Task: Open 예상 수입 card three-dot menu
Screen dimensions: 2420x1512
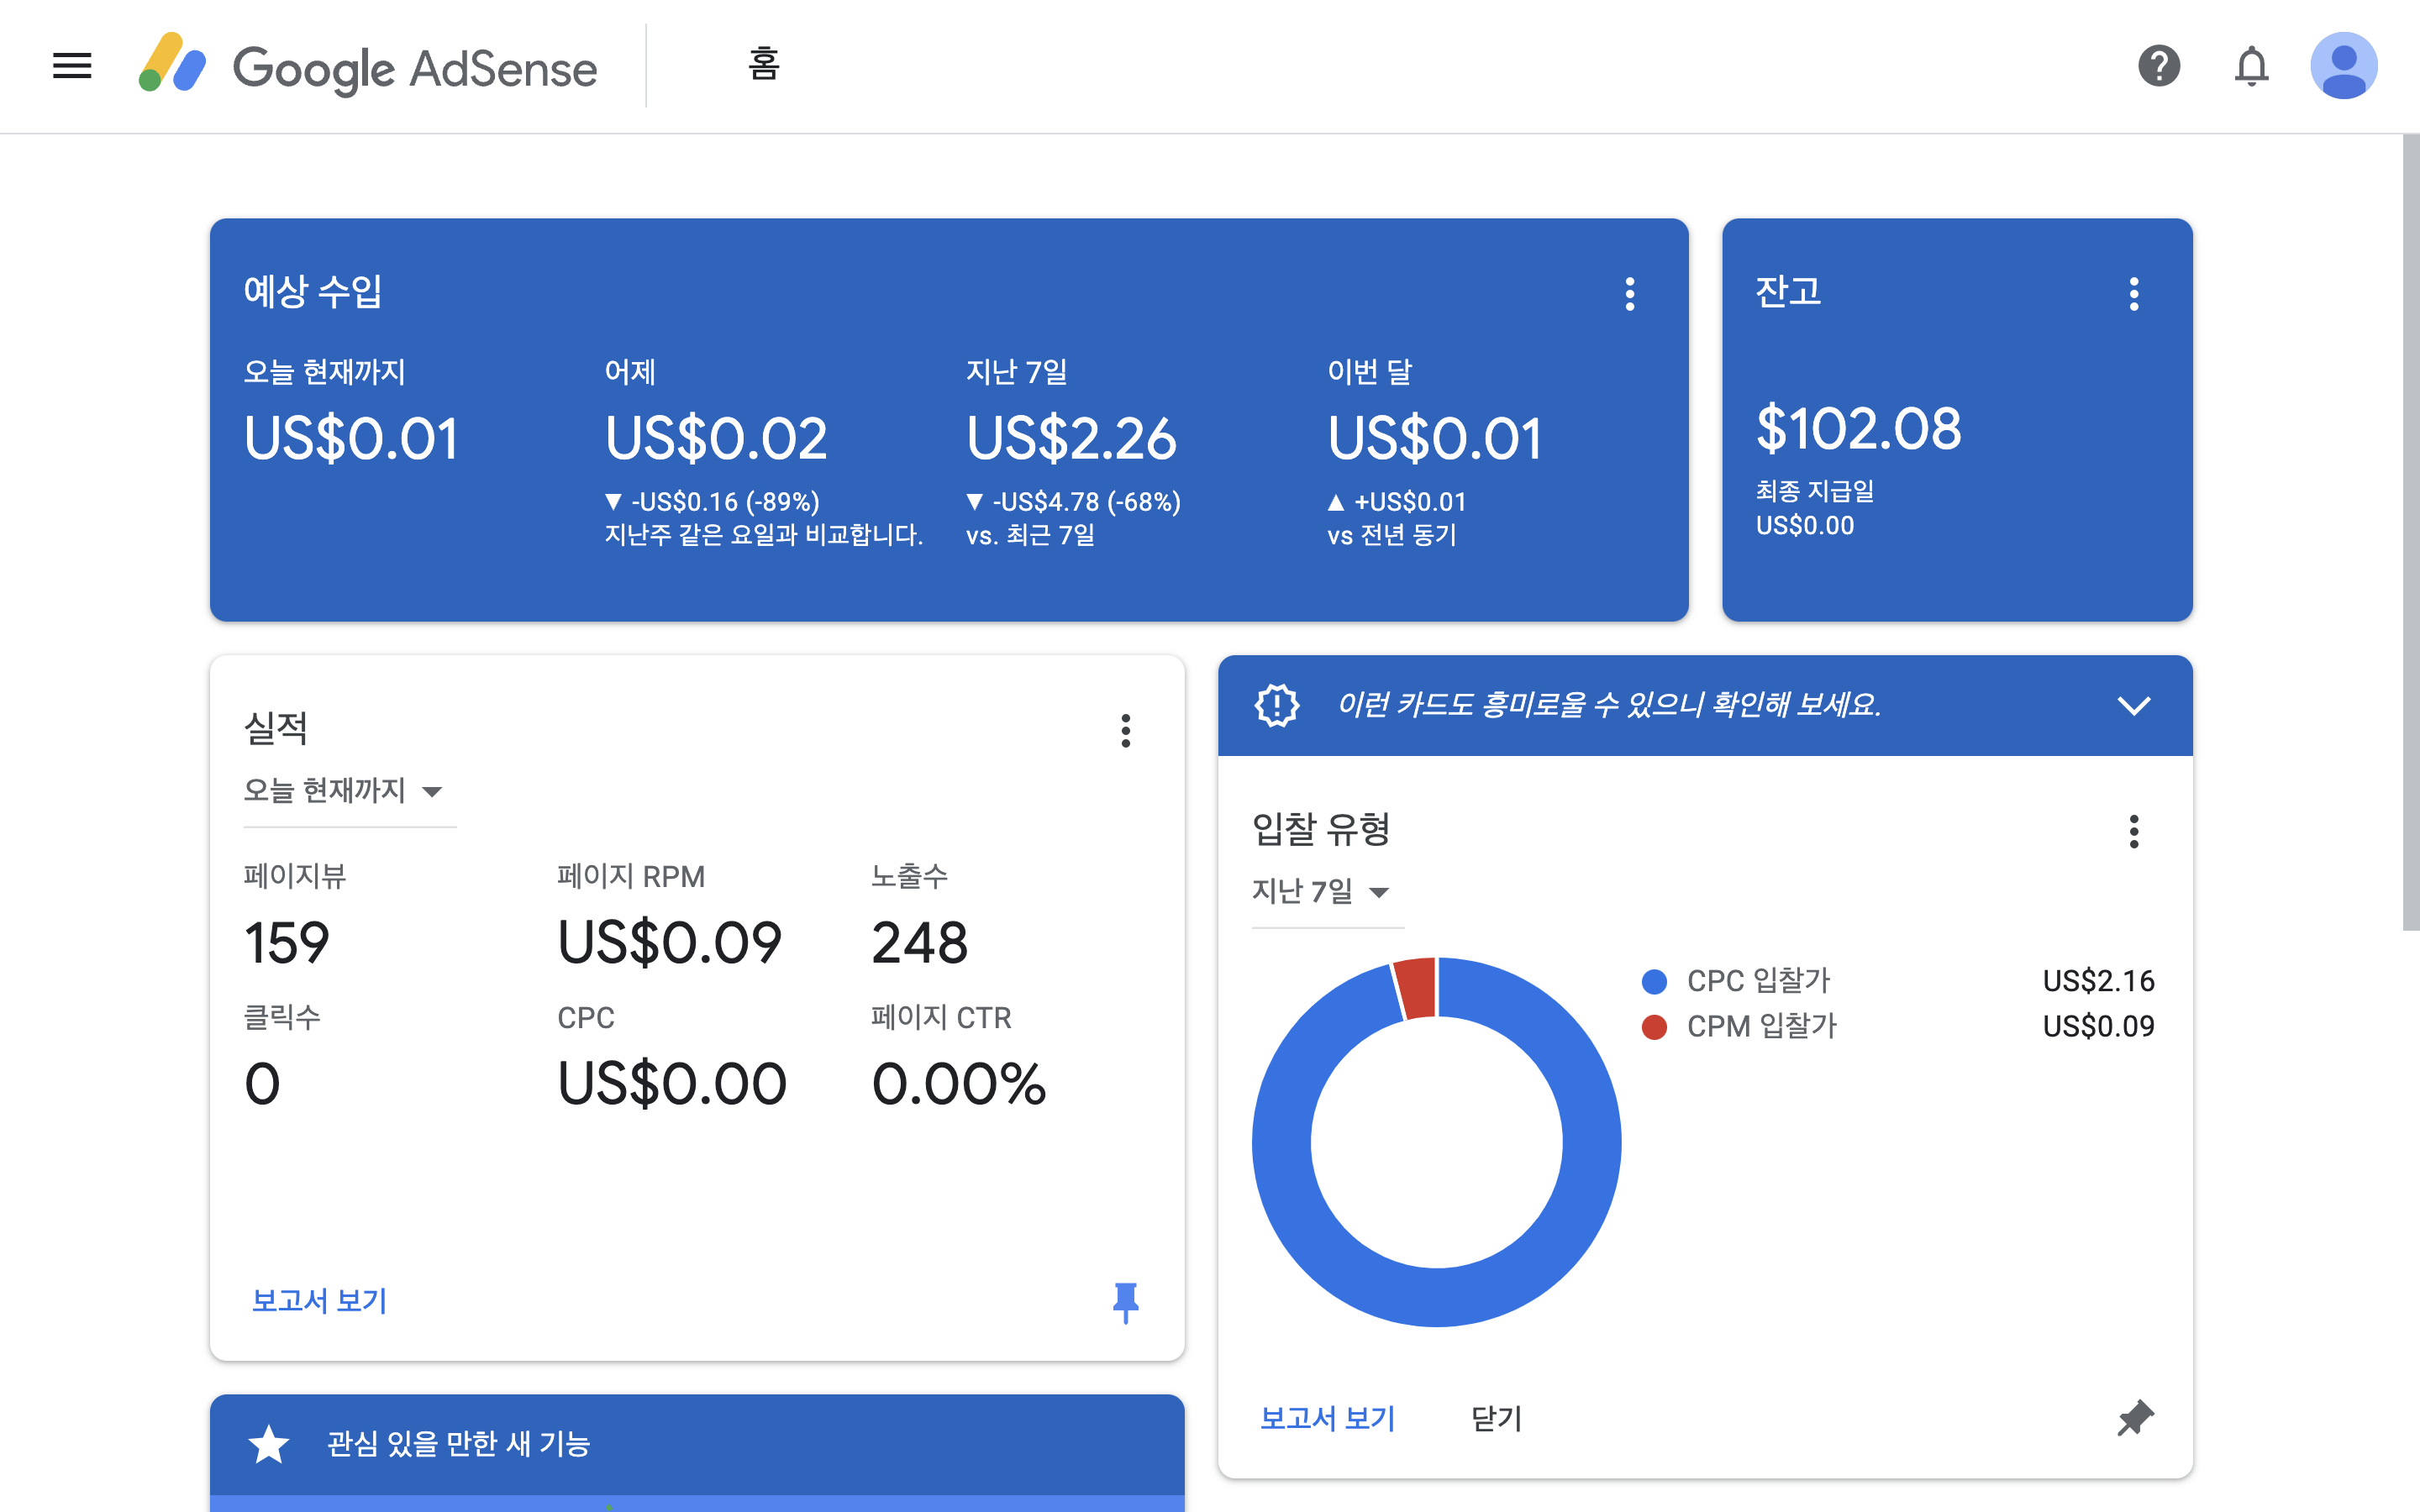Action: coord(1630,294)
